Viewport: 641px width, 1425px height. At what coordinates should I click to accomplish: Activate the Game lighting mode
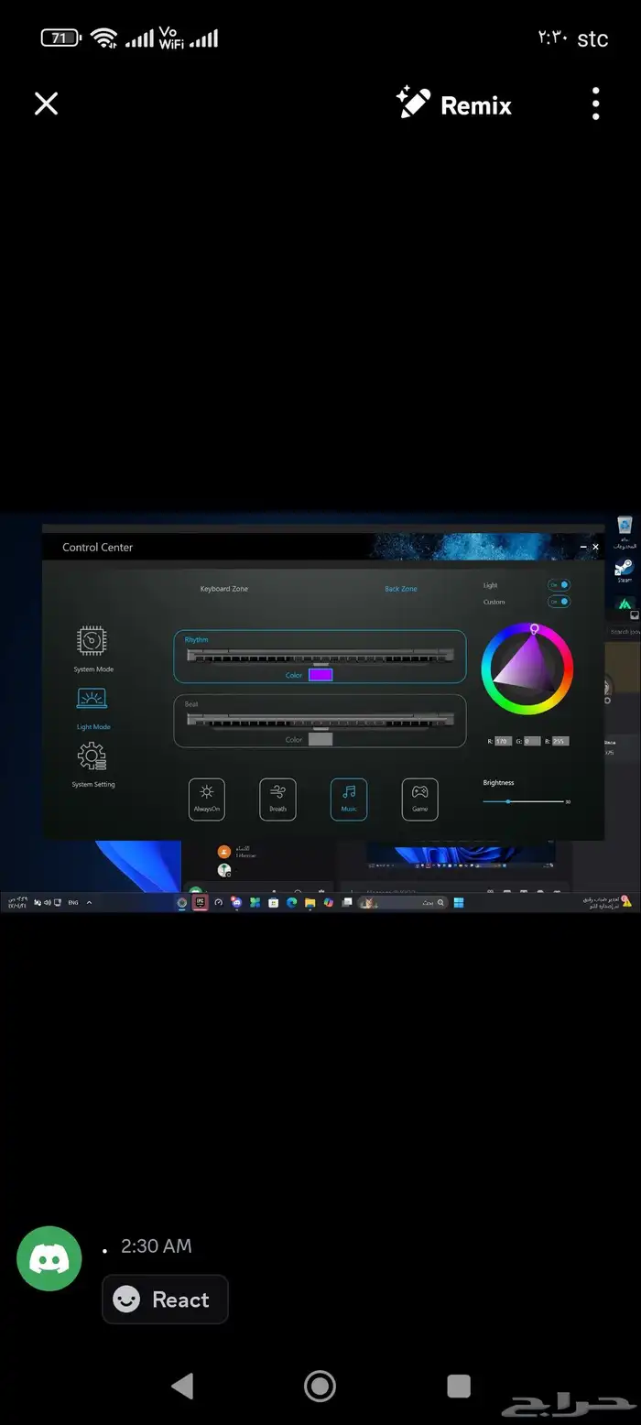pos(419,799)
